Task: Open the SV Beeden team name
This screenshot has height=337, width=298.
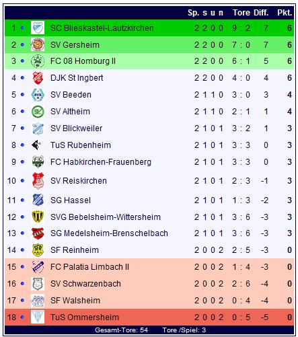Action: tap(71, 95)
